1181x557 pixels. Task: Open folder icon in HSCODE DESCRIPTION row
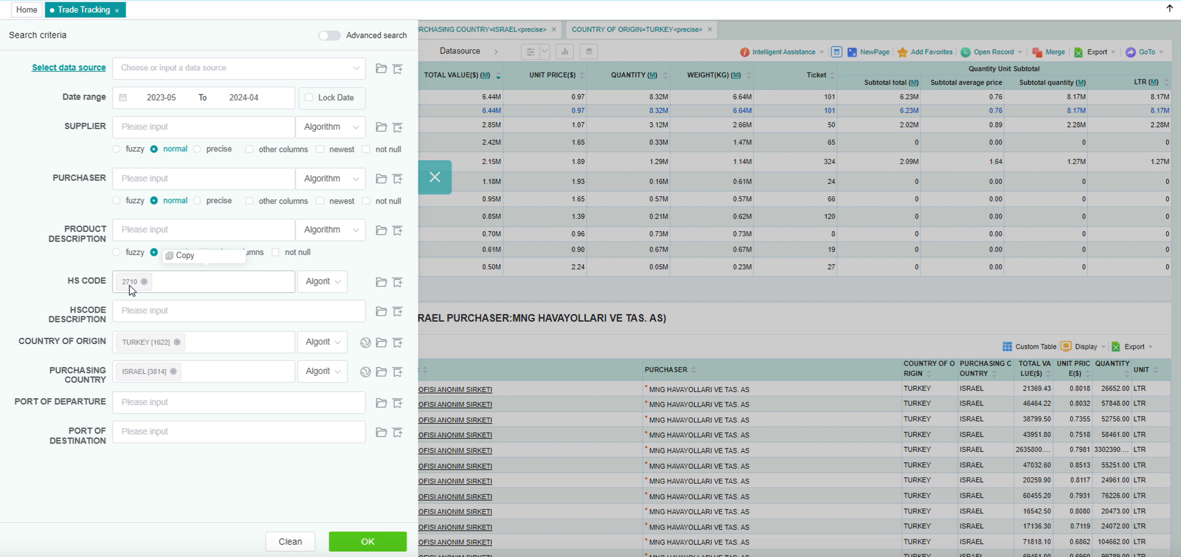click(x=381, y=311)
